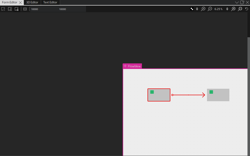Switch to the 3D Editor tab
250x156 pixels.
[x=32, y=2]
